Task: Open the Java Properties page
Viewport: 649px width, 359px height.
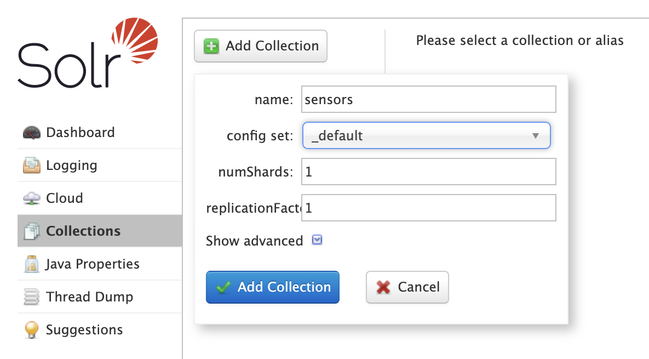Action: (93, 264)
